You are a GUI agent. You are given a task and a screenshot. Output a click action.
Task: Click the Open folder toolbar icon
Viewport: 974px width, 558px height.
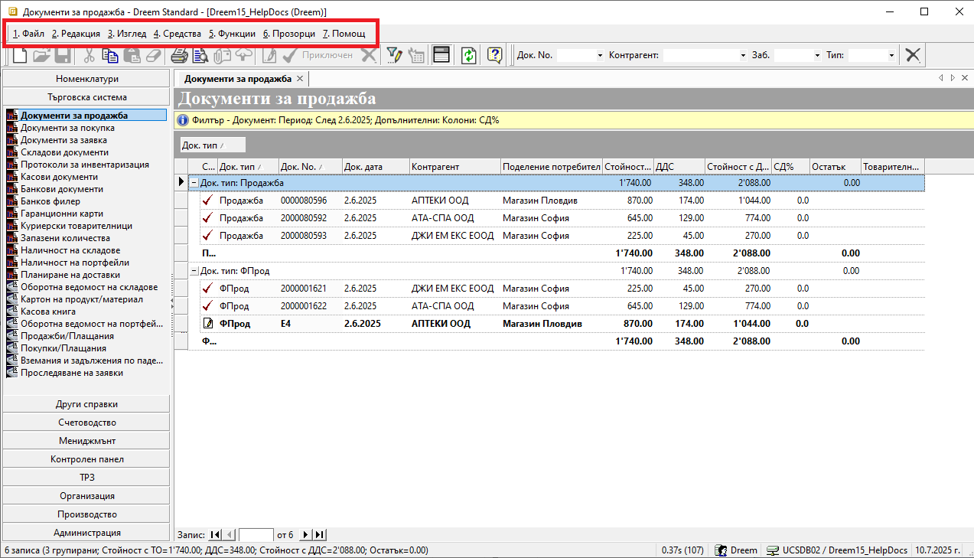coord(41,55)
